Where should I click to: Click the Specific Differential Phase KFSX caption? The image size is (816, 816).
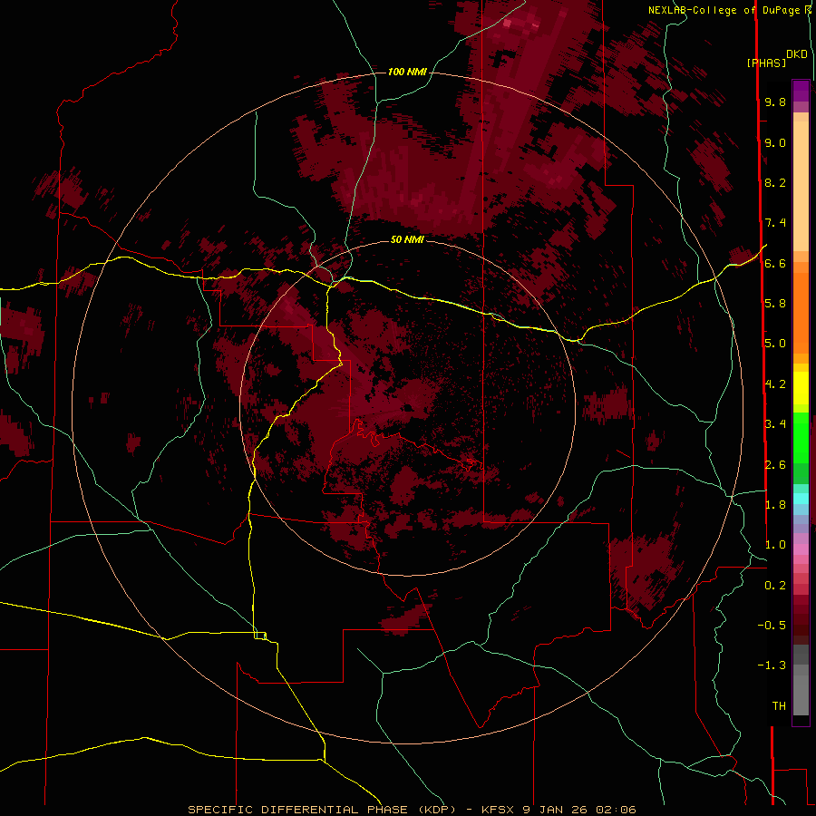pyautogui.click(x=412, y=810)
